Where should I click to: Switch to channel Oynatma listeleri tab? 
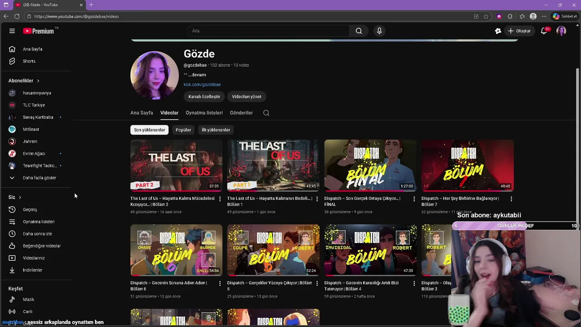(x=204, y=113)
